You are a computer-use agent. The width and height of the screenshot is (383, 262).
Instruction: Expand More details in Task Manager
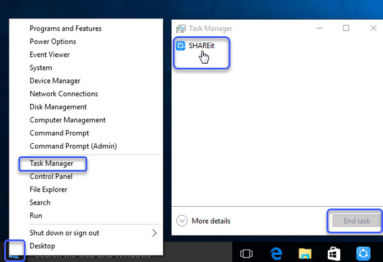pos(203,221)
